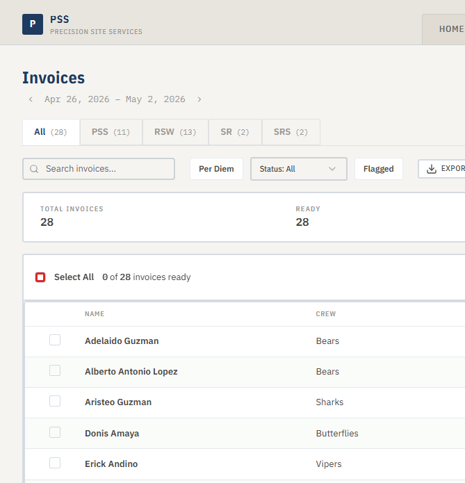Click Bears crew in Alberto Antonio Lopez's row
The image size is (465, 483).
click(x=327, y=372)
